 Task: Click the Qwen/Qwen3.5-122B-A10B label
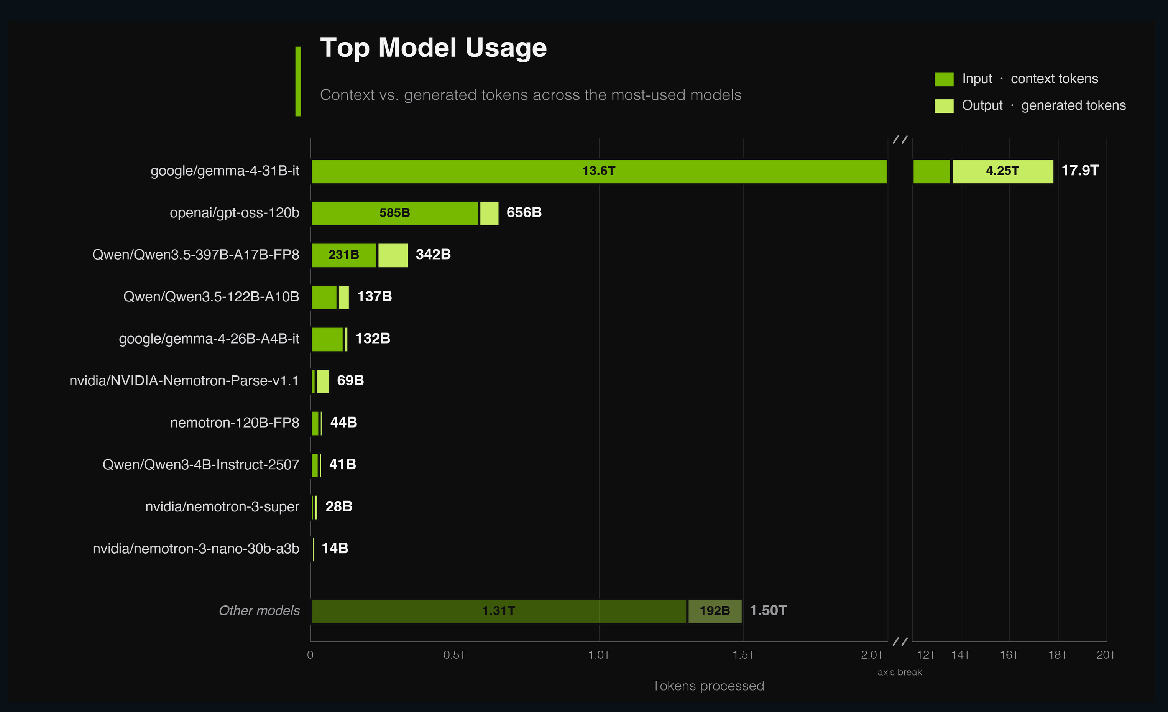coord(212,297)
